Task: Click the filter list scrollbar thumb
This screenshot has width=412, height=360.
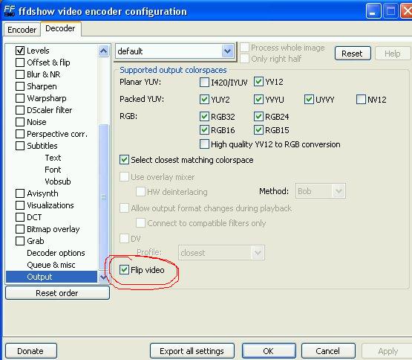Action: pos(103,196)
